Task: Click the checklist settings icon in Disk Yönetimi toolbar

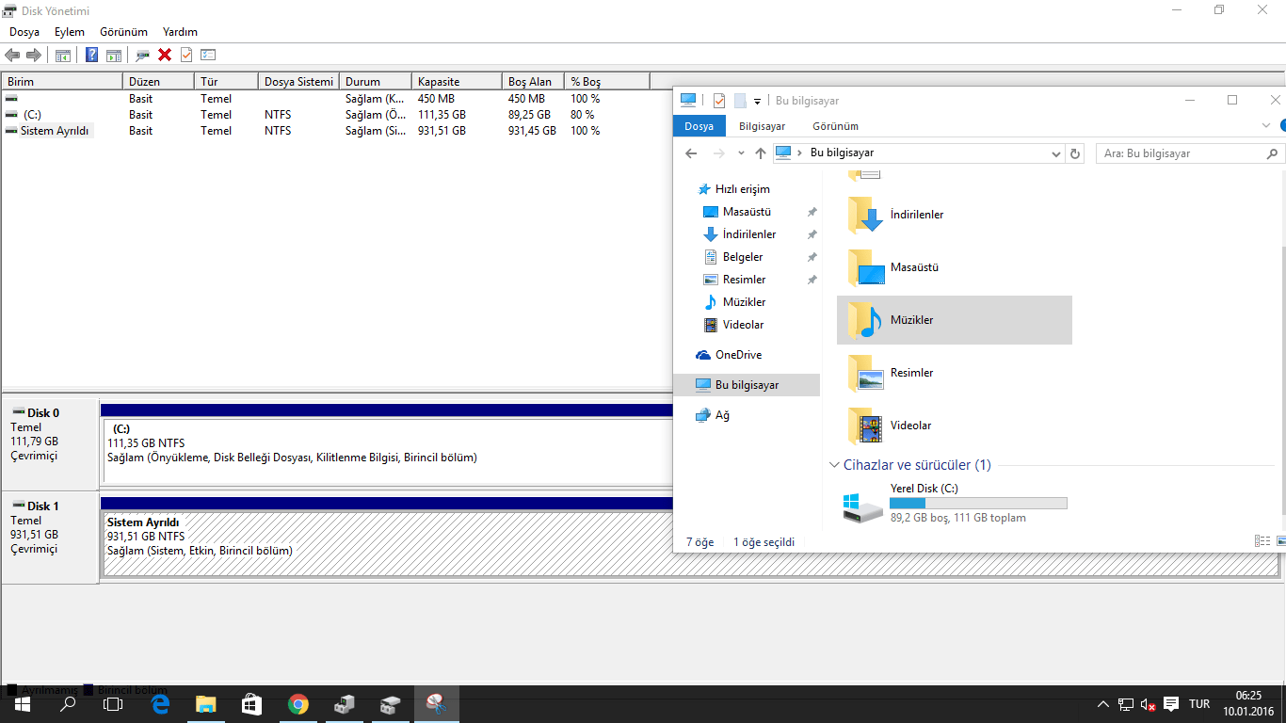Action: coord(208,56)
